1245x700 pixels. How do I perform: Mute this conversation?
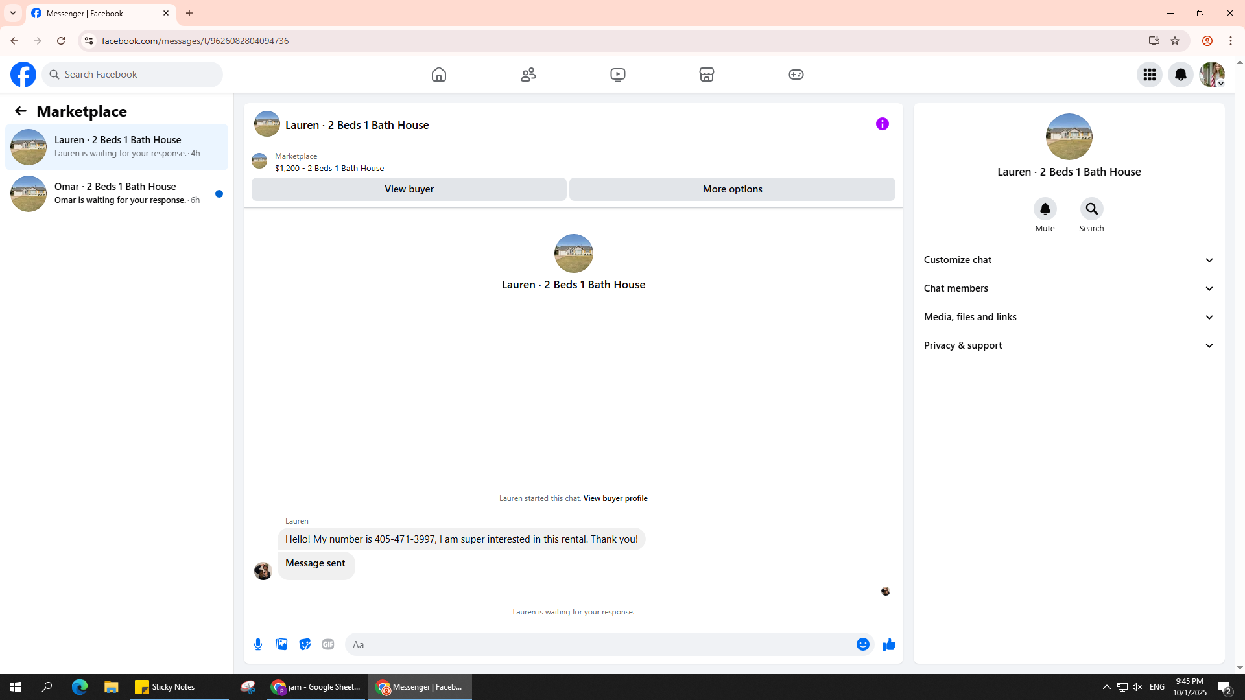point(1045,209)
